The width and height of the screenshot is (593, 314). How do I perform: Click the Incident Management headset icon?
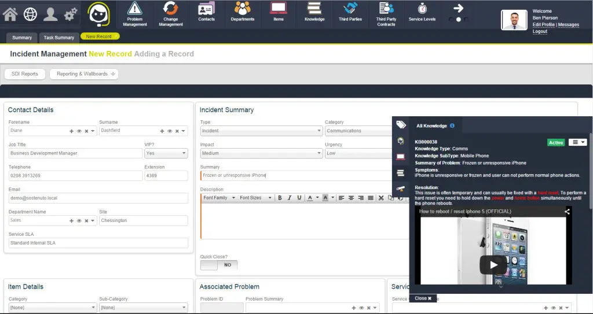tap(98, 14)
